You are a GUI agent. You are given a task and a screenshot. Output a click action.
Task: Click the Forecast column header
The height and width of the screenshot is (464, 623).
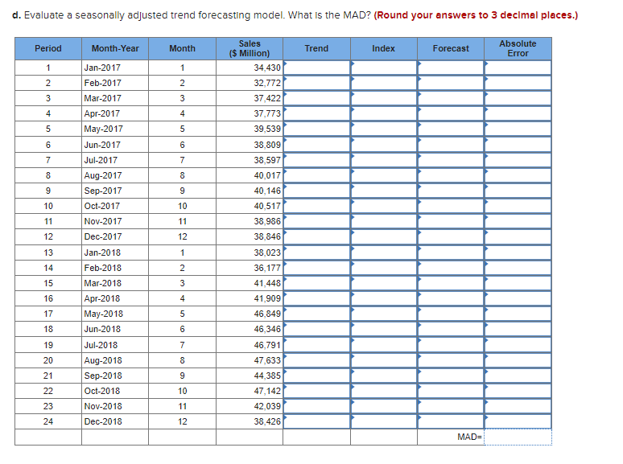coord(451,48)
